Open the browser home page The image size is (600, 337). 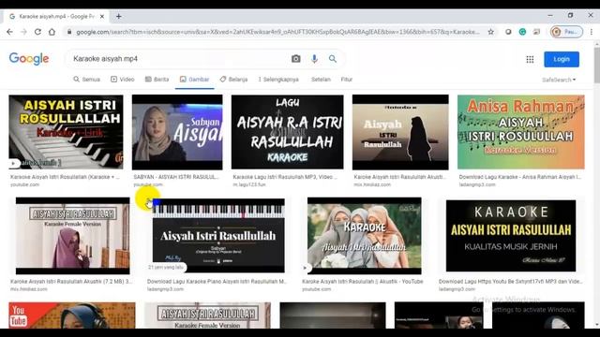52,32
